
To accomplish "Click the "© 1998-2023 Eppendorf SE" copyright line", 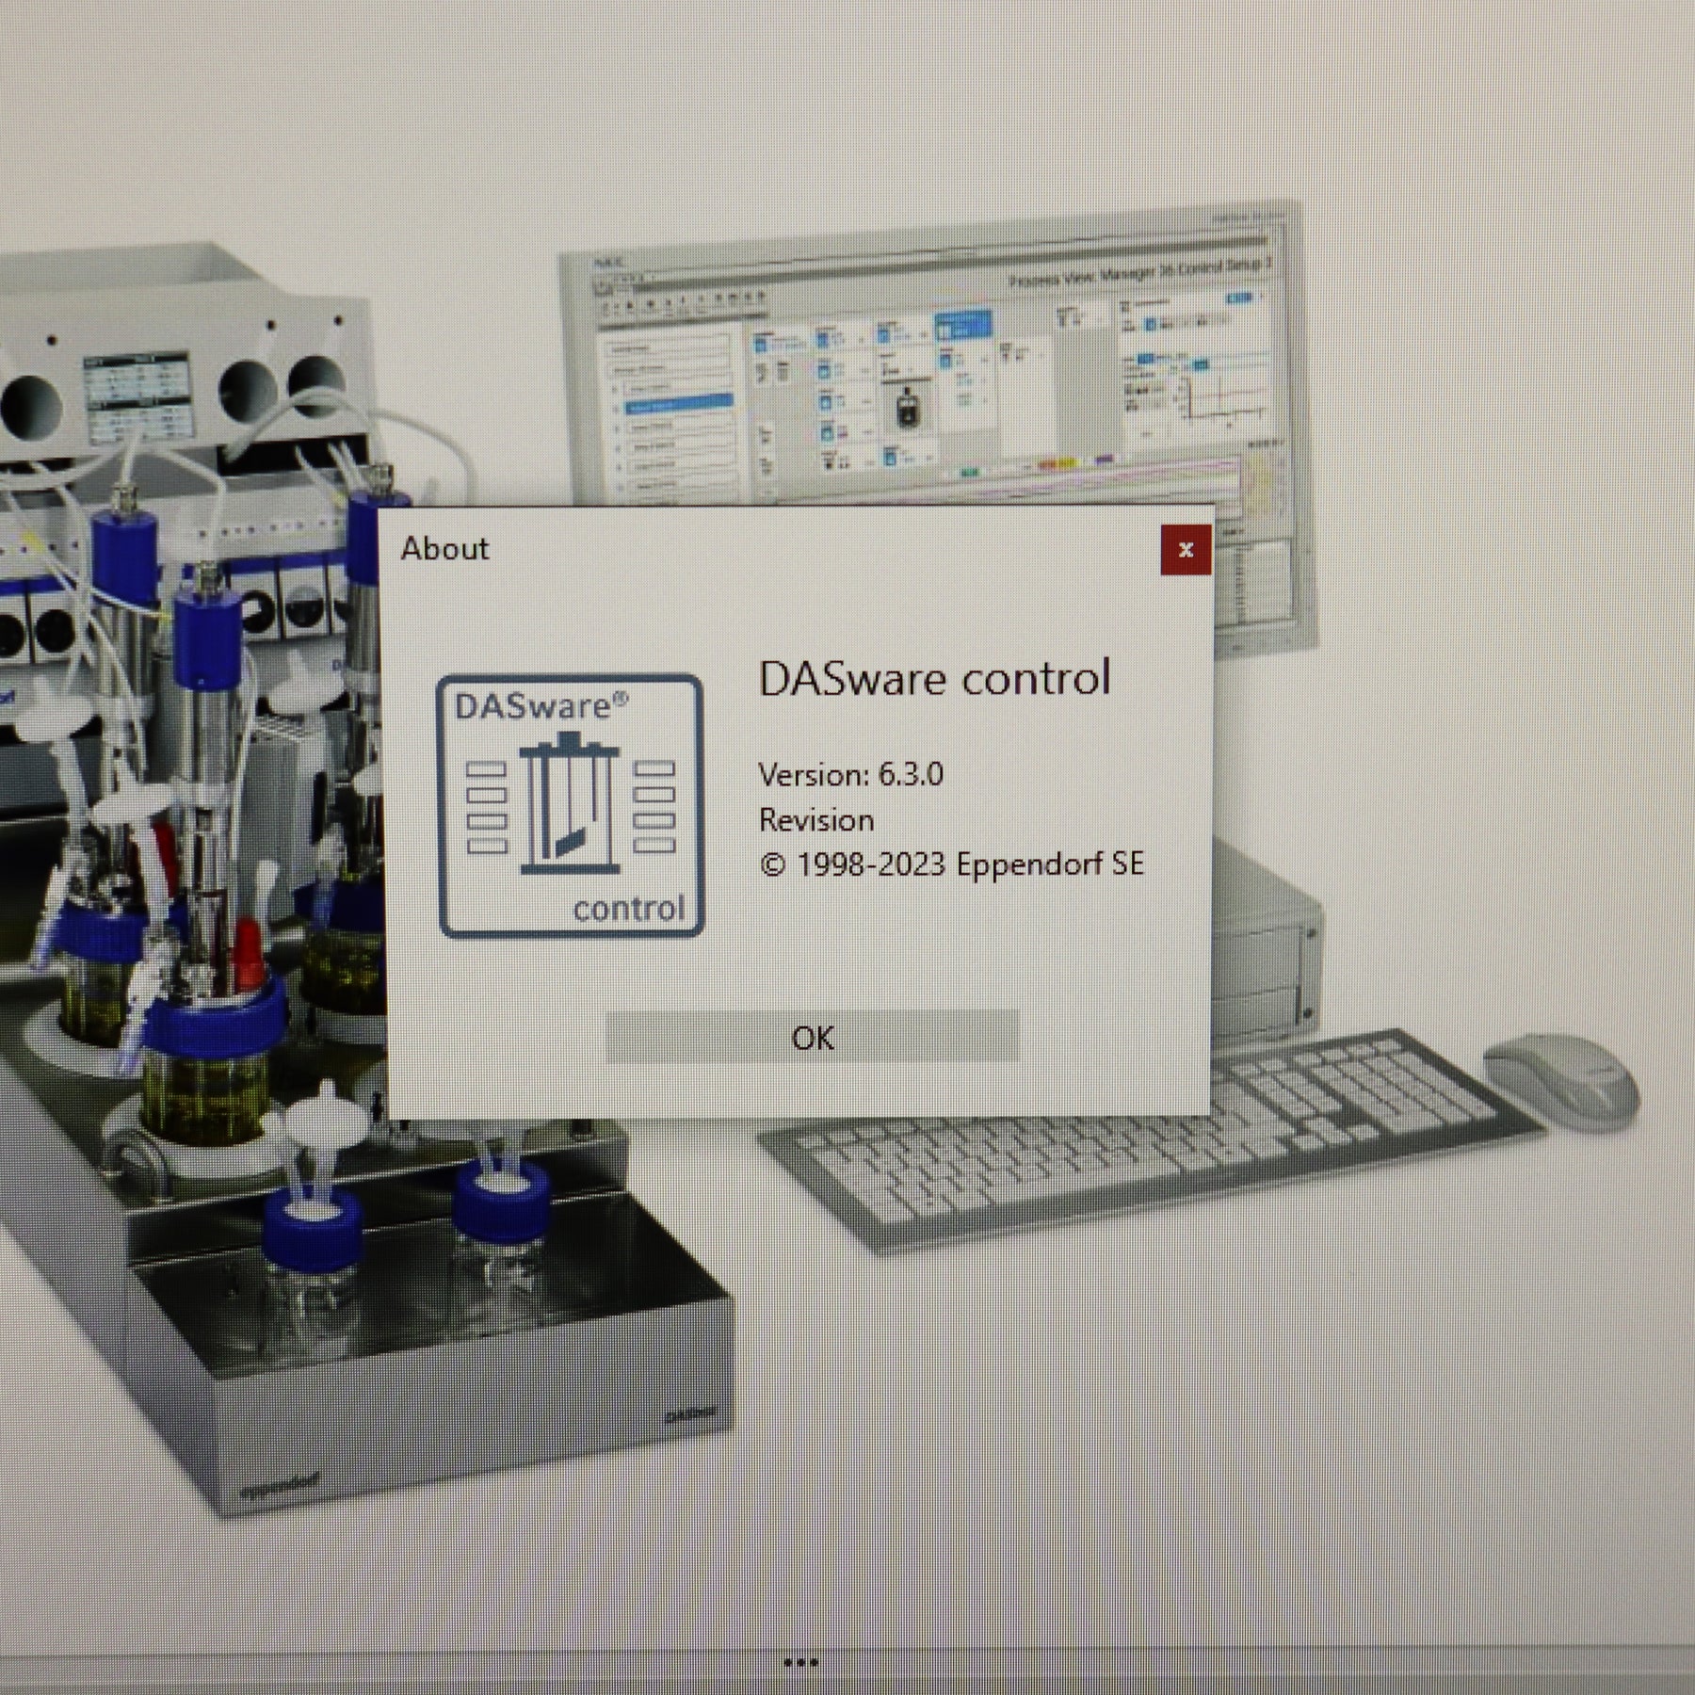I will point(951,864).
